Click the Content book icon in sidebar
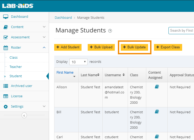The width and height of the screenshot is (194, 140). tap(6, 27)
